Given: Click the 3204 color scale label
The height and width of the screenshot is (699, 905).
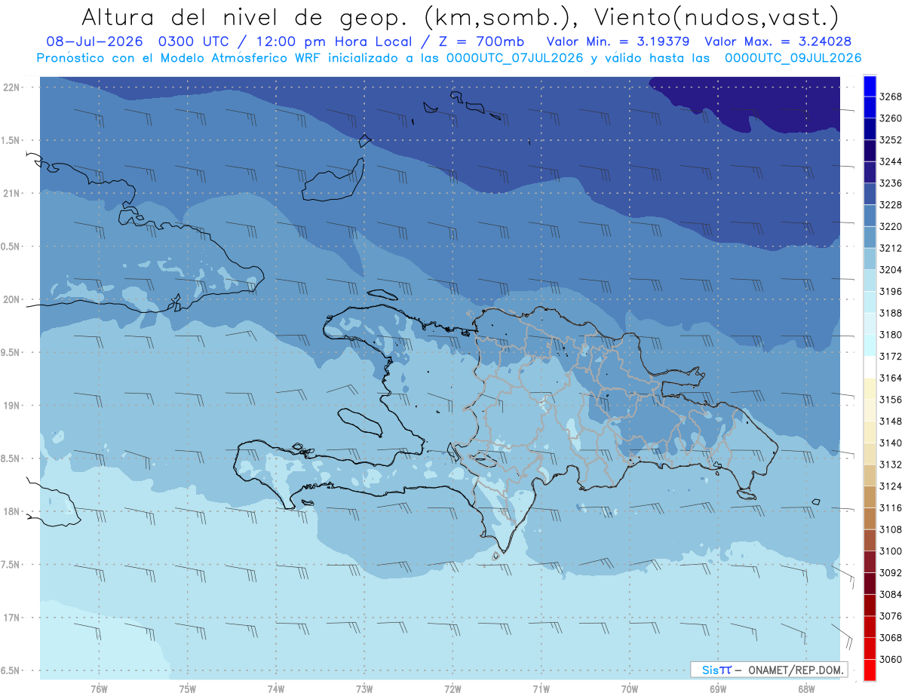Looking at the screenshot, I should click(x=891, y=270).
